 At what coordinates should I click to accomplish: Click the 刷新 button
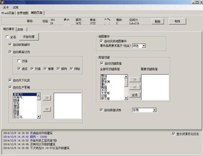point(157,21)
